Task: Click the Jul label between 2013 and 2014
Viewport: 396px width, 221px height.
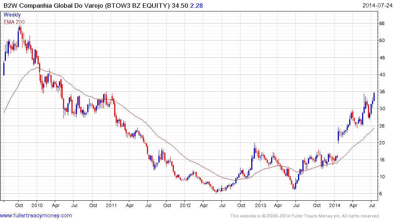Action: (297, 205)
